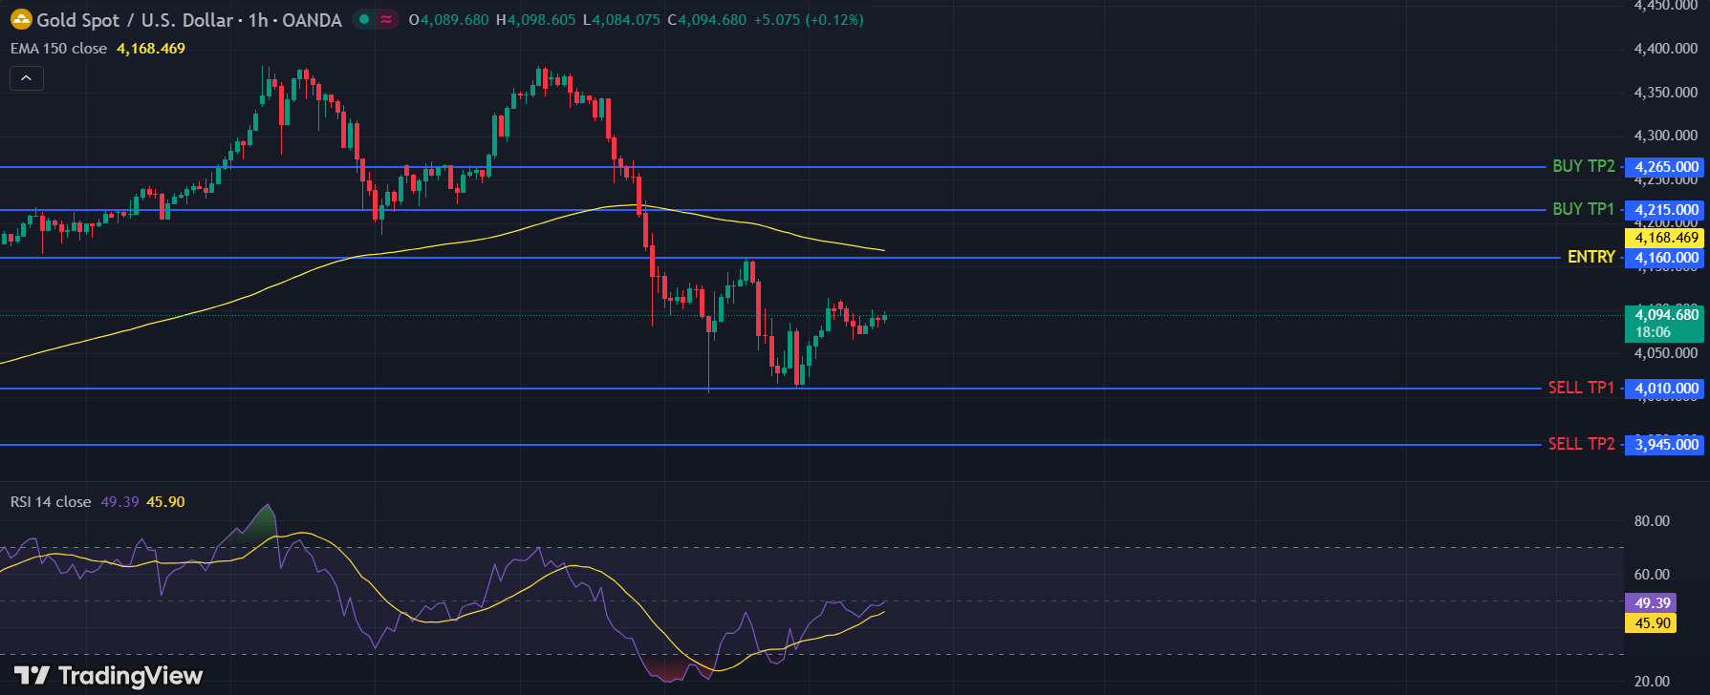Select the yellow ENTRY line label
This screenshot has width=1710, height=695.
click(1591, 257)
